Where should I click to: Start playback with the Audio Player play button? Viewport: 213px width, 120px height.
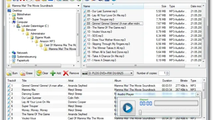tap(127, 108)
